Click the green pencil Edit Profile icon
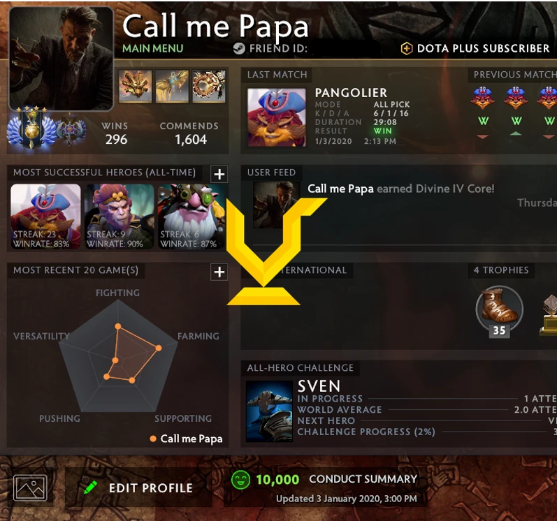 [91, 487]
